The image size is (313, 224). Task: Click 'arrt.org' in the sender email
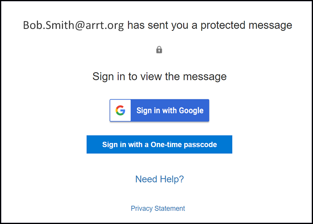pos(105,26)
